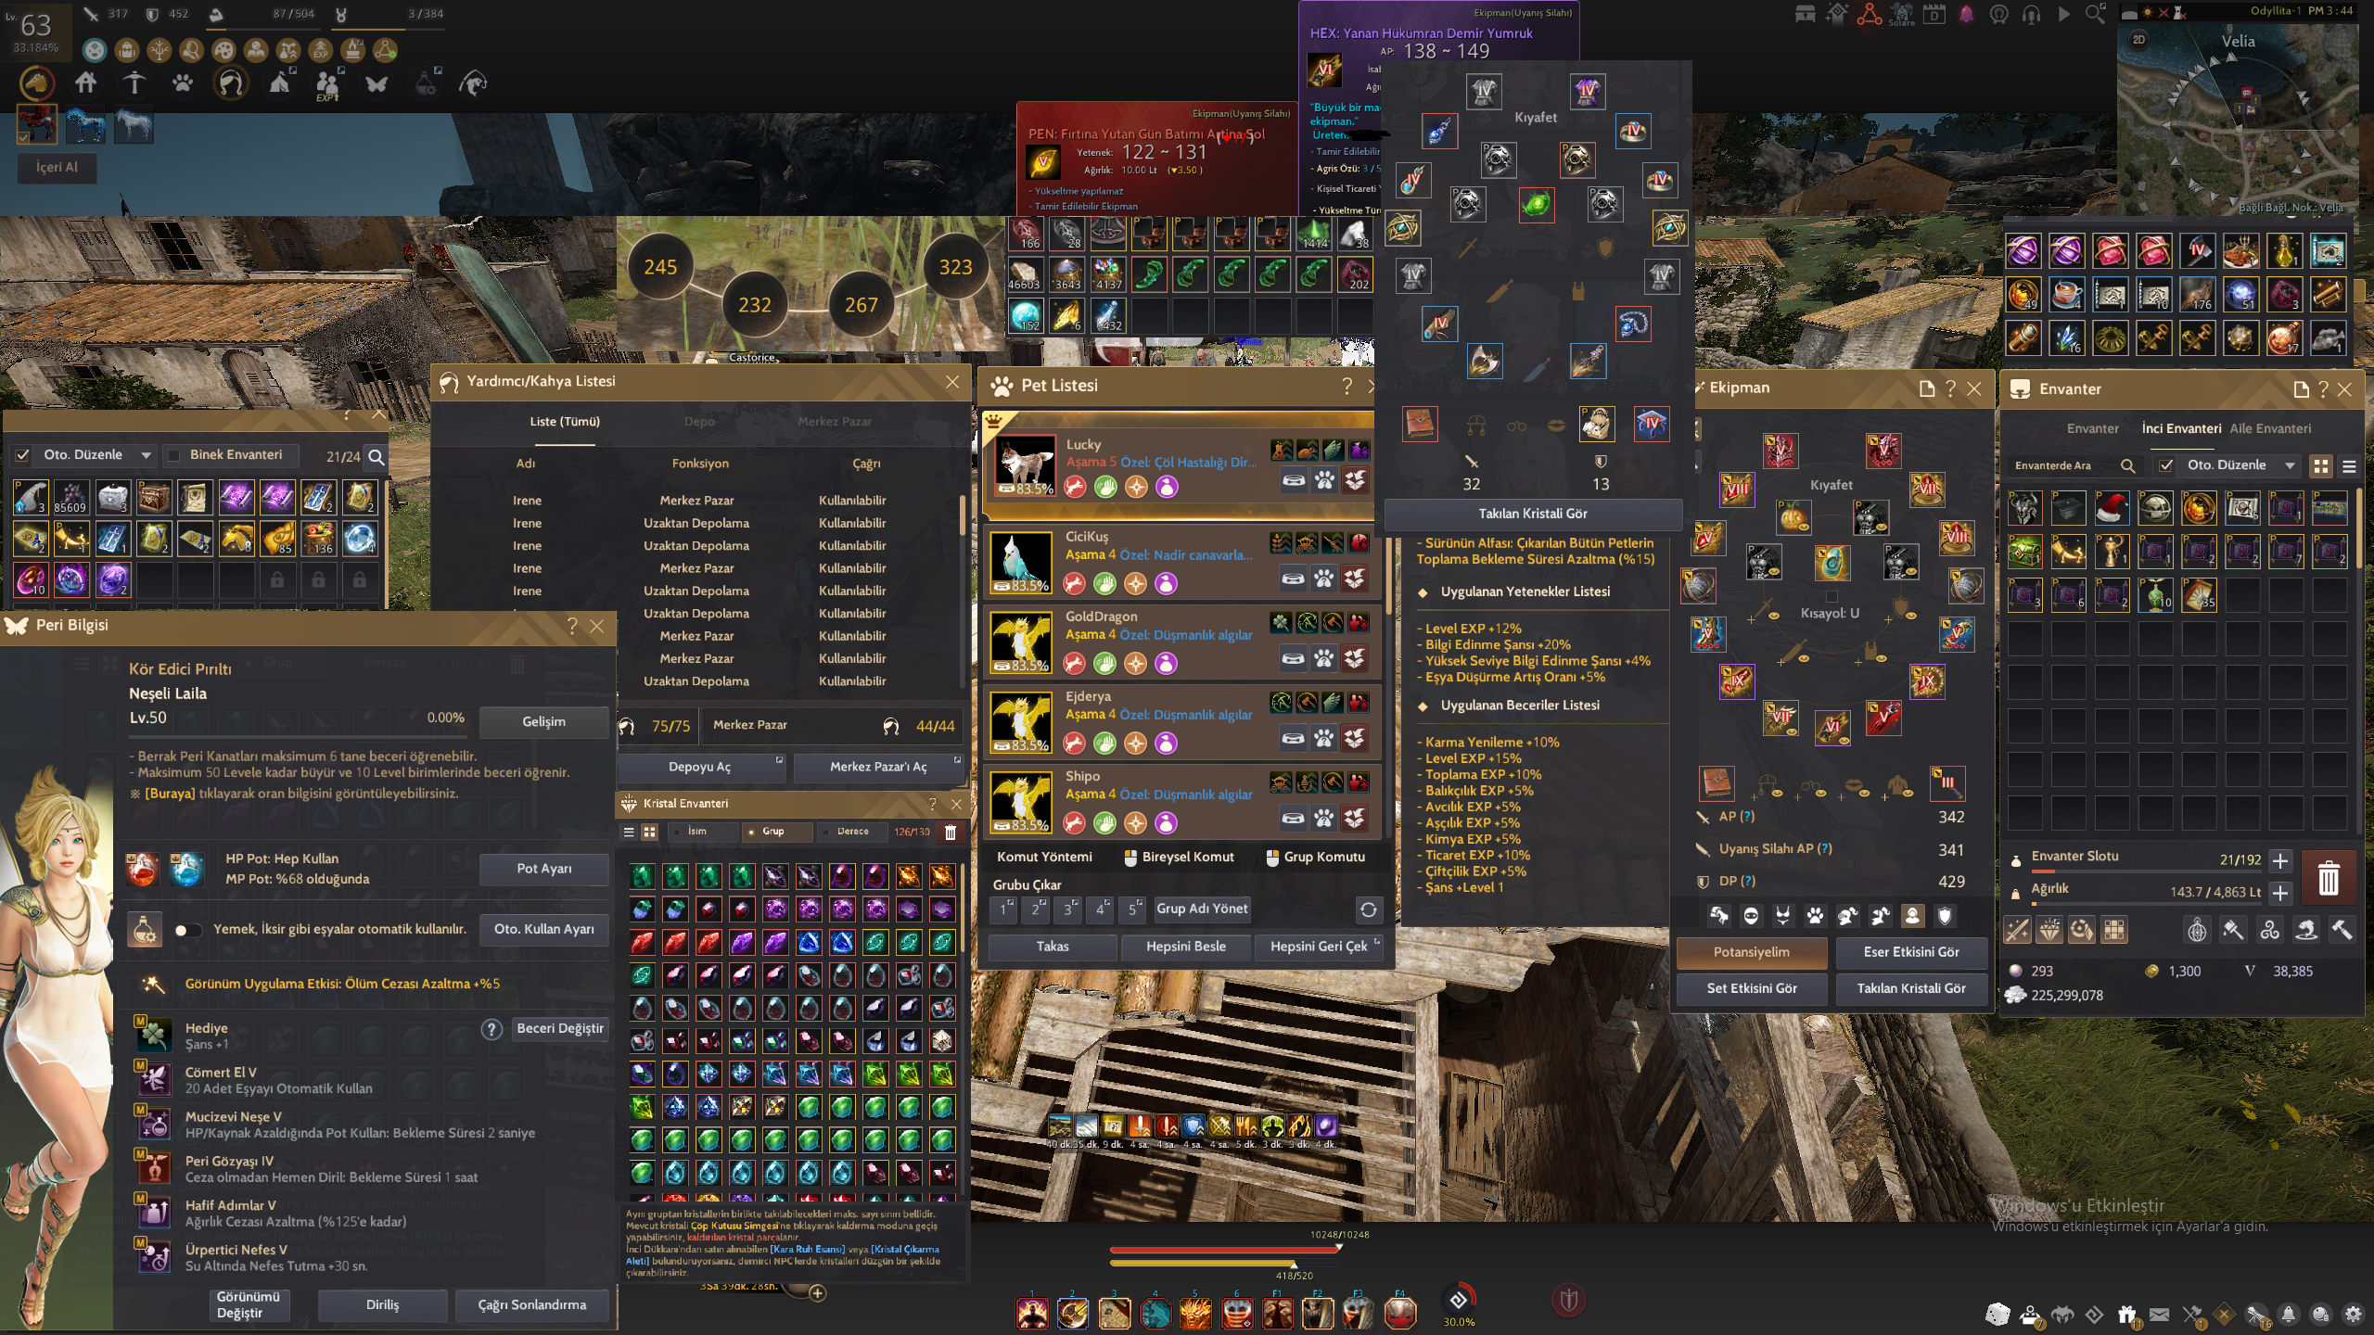The height and width of the screenshot is (1335, 2374).
Task: Click refresh icon in Pet Listesi
Action: pyautogui.click(x=1368, y=909)
